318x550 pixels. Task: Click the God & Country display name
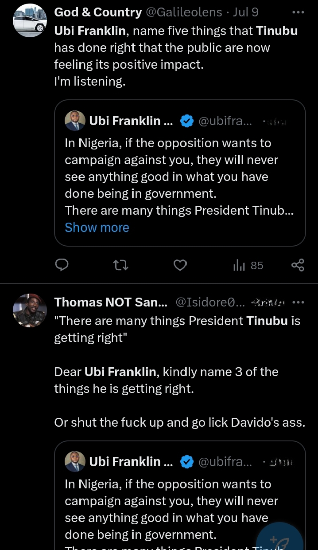pos(97,12)
